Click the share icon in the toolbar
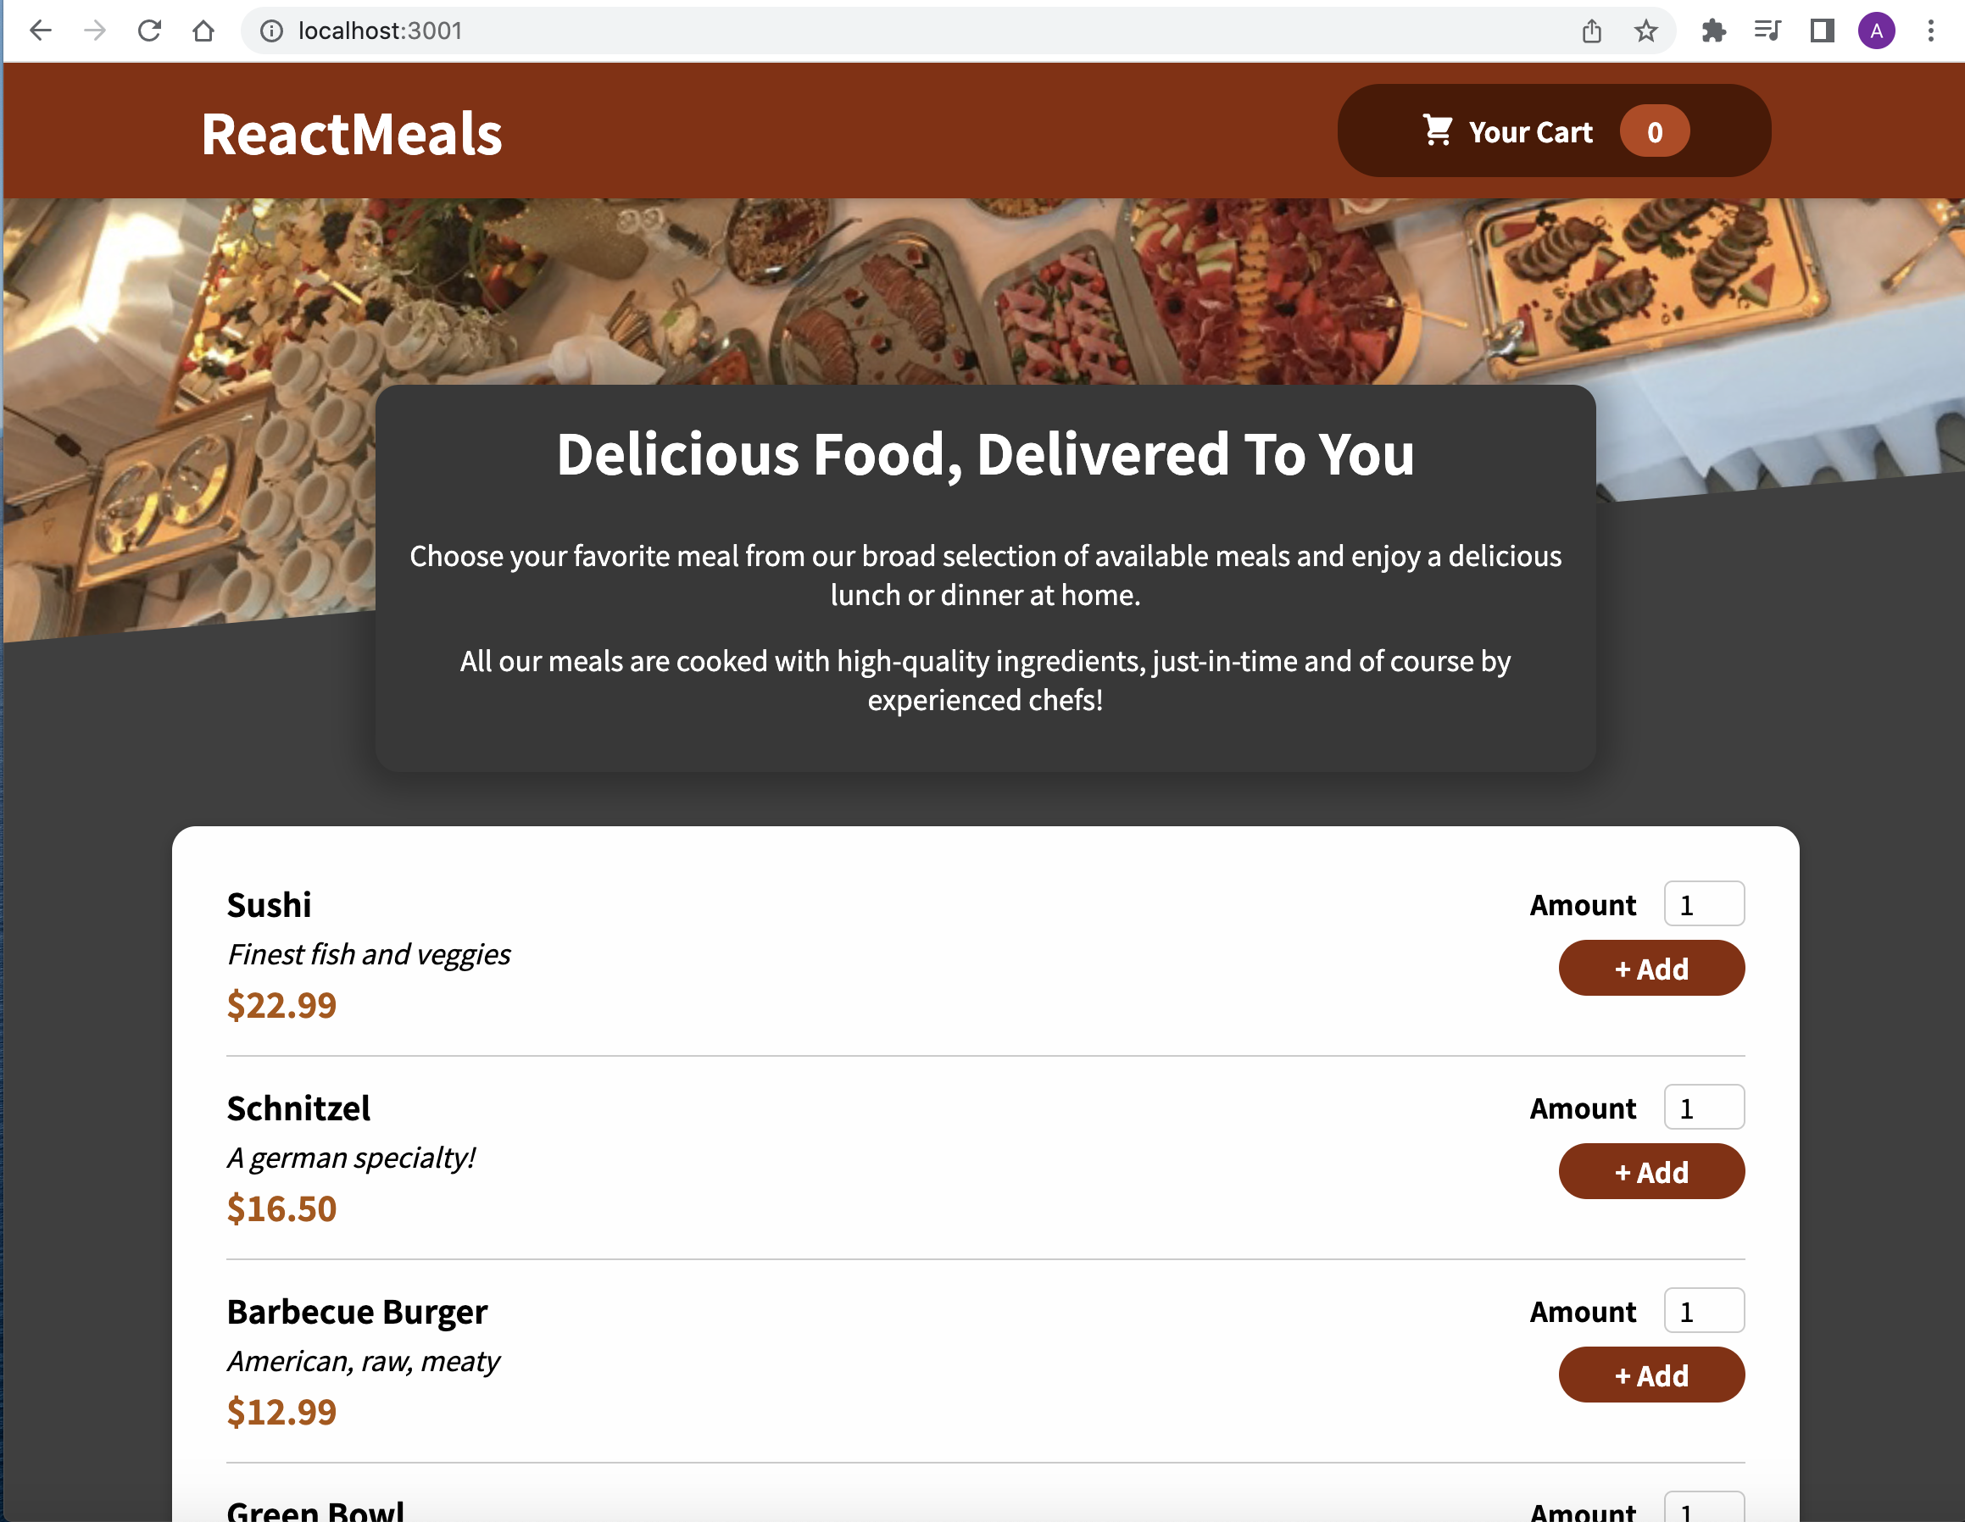Screen dimensions: 1965x1522 tap(1593, 30)
